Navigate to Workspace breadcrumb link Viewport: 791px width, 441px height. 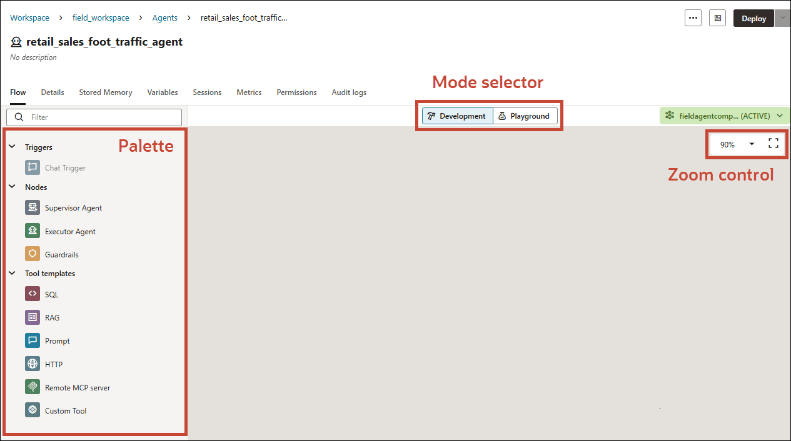click(x=29, y=18)
